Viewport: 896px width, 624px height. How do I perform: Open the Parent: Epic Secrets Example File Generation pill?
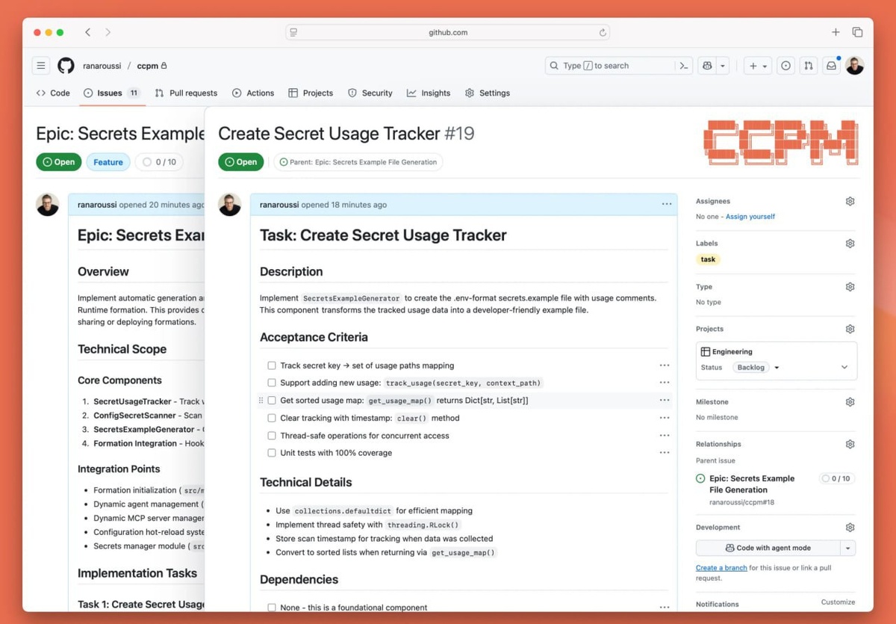click(x=358, y=161)
